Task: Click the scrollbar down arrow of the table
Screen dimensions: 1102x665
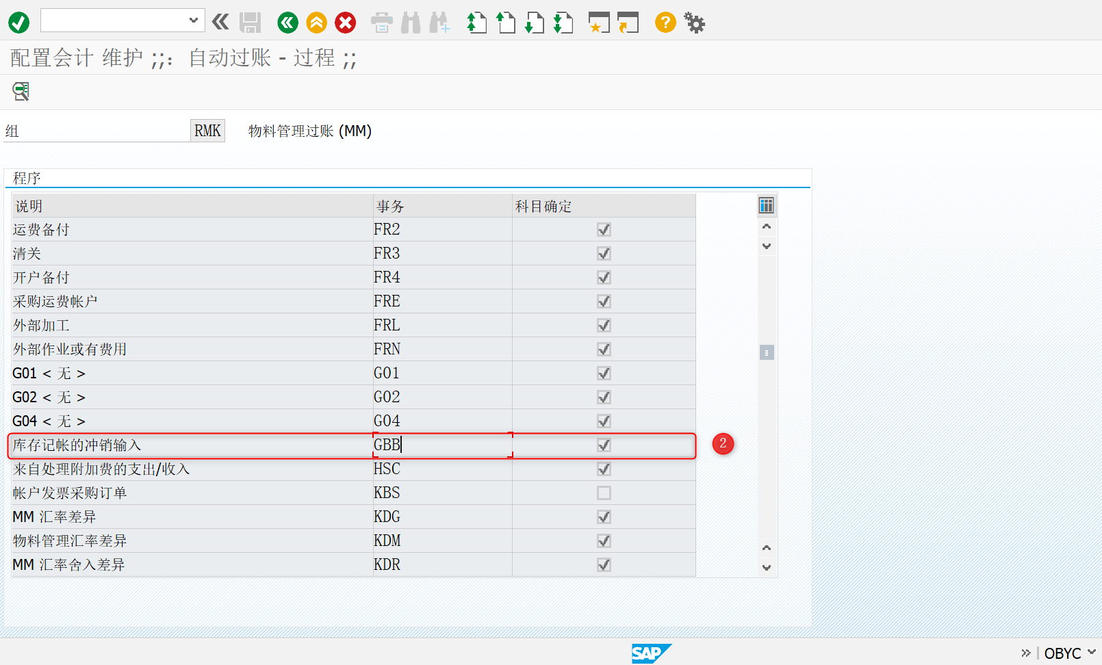Action: pyautogui.click(x=767, y=566)
